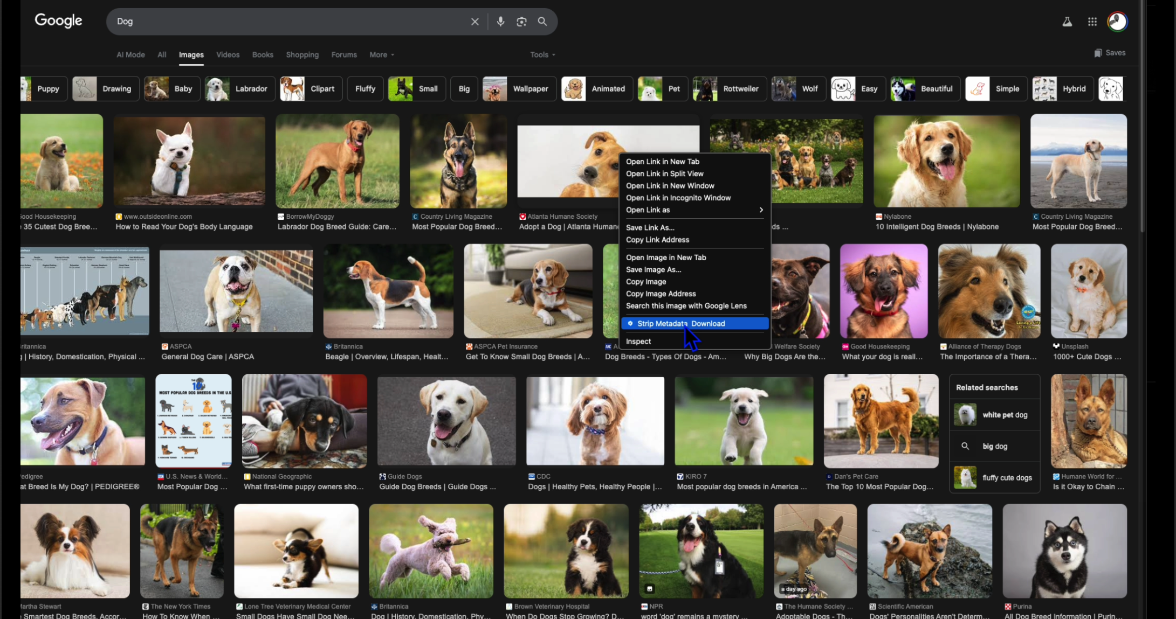
Task: Open the CDC curly dog thumbnail
Action: tap(595, 421)
